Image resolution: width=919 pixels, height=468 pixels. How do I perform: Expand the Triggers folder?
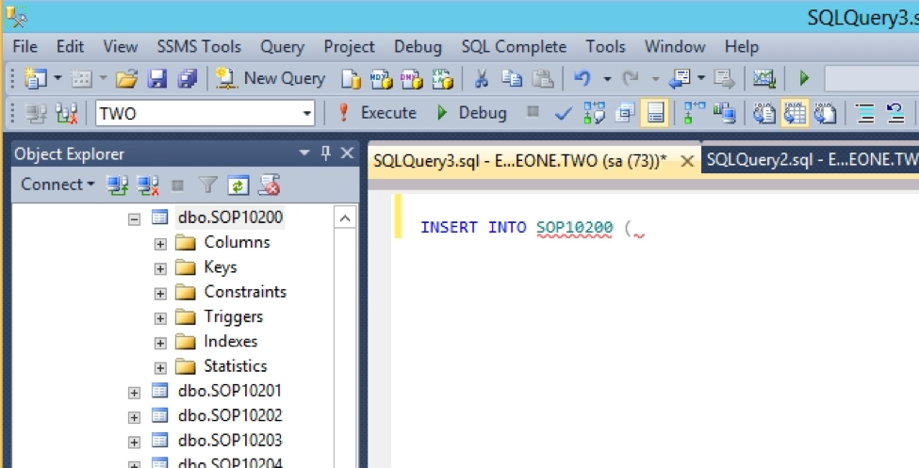(x=160, y=318)
